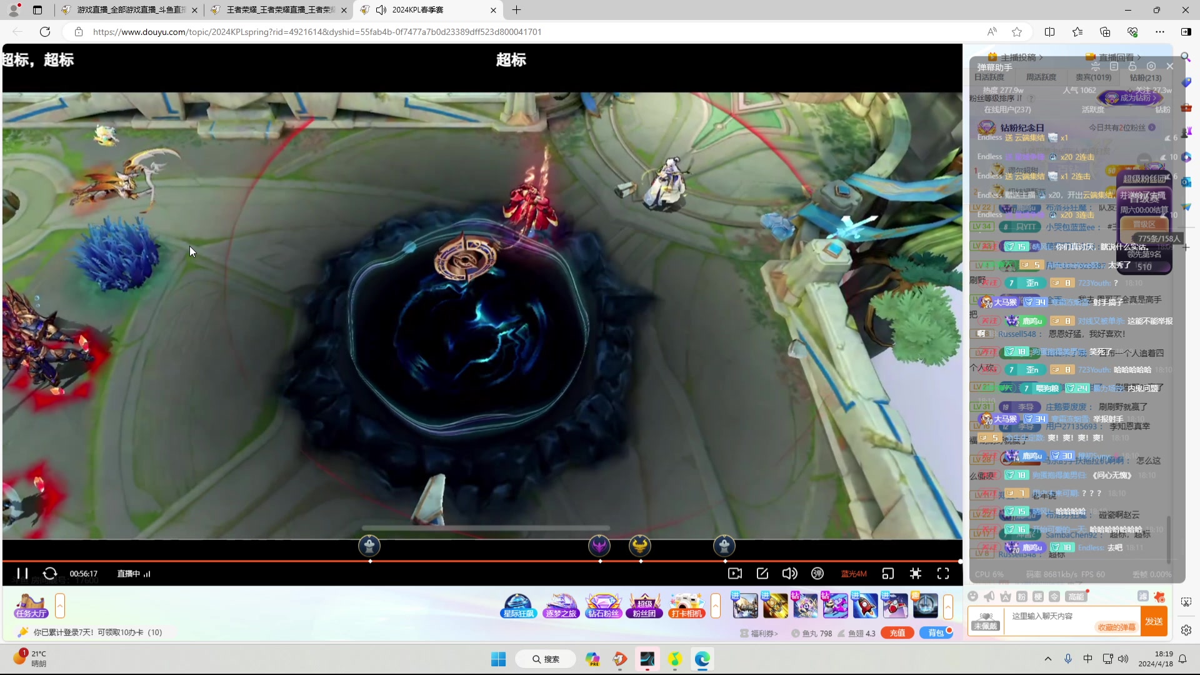Open the crown danmaku style icon
The height and width of the screenshot is (675, 1200).
tap(1006, 596)
